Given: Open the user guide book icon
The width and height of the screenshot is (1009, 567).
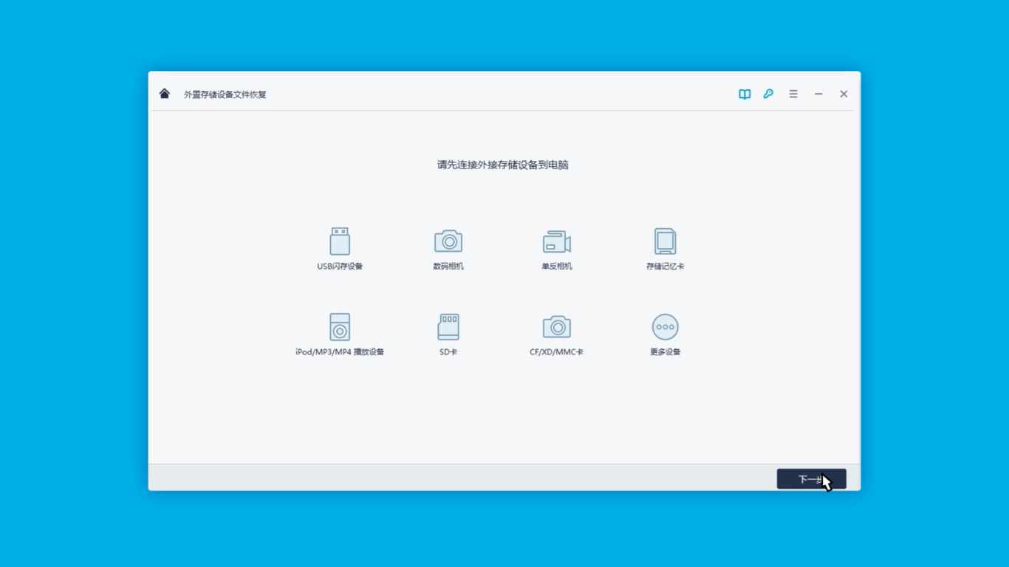Looking at the screenshot, I should [x=745, y=94].
